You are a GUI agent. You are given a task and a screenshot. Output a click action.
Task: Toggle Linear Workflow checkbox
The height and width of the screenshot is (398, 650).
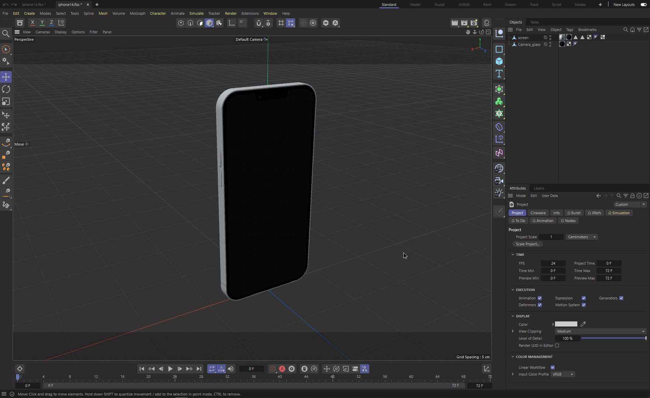tap(553, 367)
